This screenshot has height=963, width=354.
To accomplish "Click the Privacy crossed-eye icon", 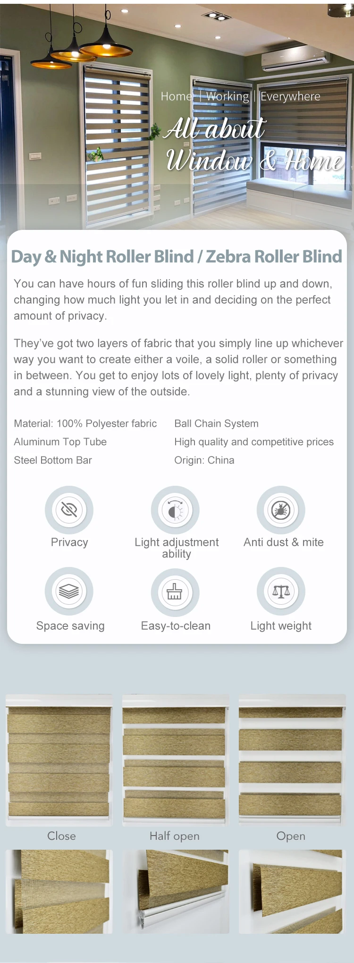I will (69, 510).
